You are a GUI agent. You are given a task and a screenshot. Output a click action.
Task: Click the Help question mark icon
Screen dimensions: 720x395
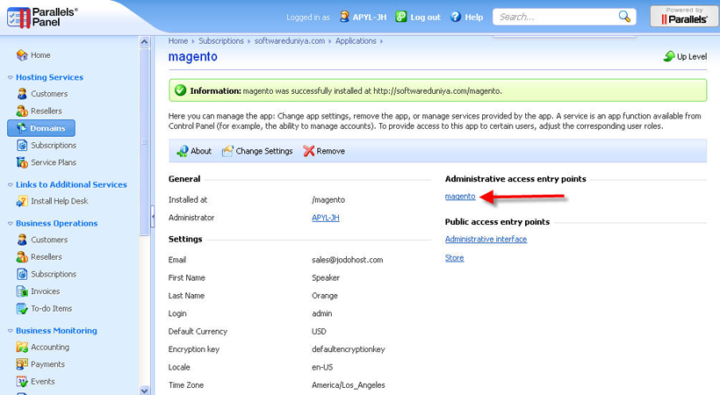pyautogui.click(x=456, y=17)
